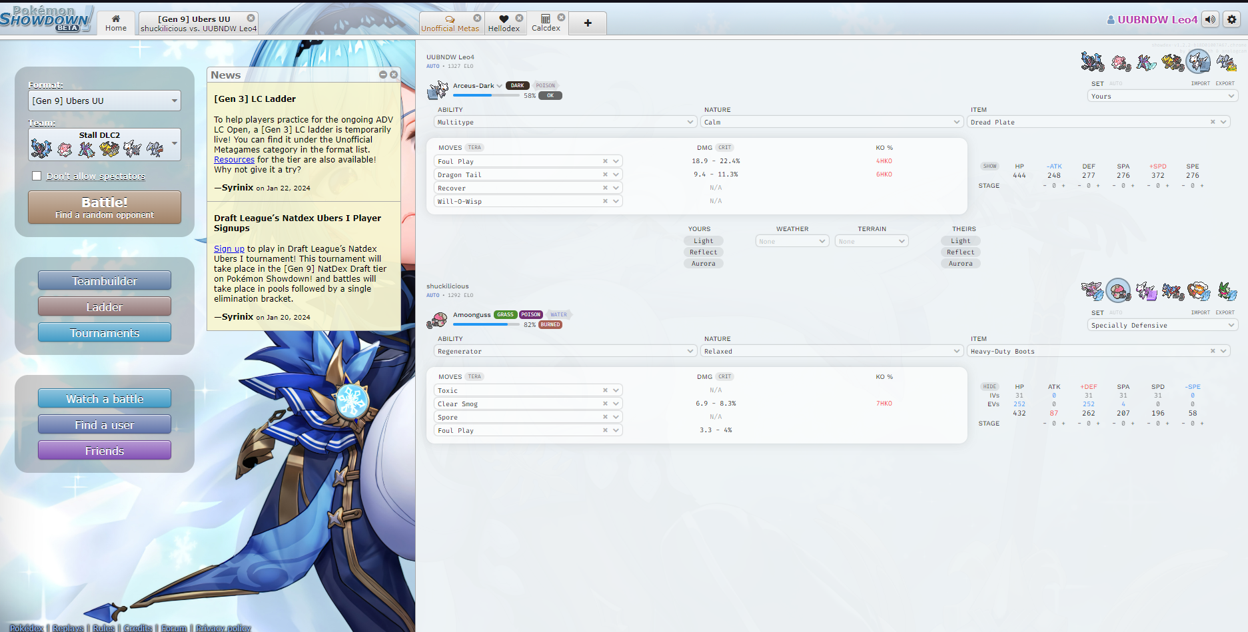
Task: Minimize the News panel
Action: point(383,75)
